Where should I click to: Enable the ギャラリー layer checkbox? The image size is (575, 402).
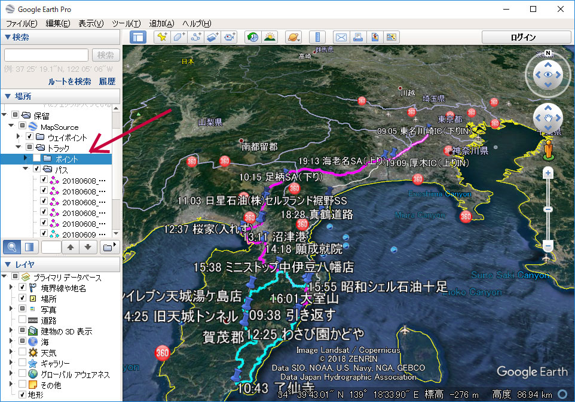tap(22, 363)
